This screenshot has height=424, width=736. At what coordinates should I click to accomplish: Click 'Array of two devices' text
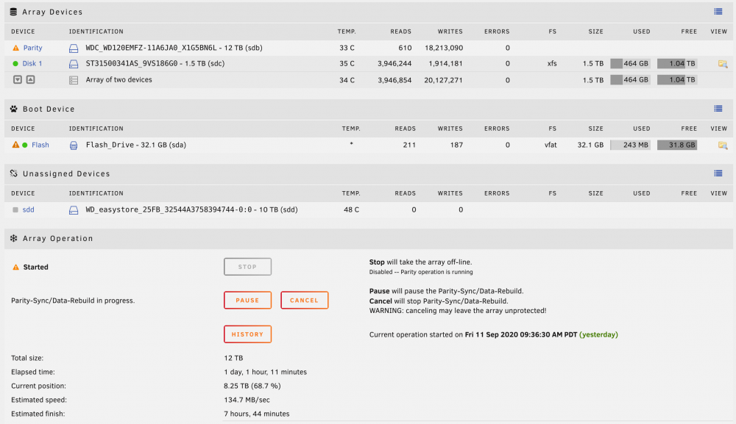coord(118,79)
